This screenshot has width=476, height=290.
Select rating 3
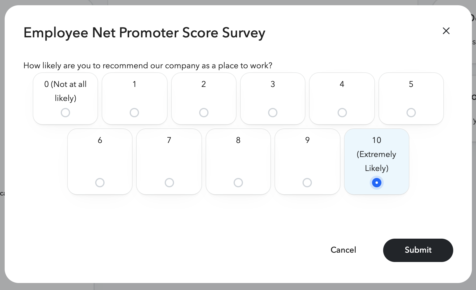tap(272, 112)
